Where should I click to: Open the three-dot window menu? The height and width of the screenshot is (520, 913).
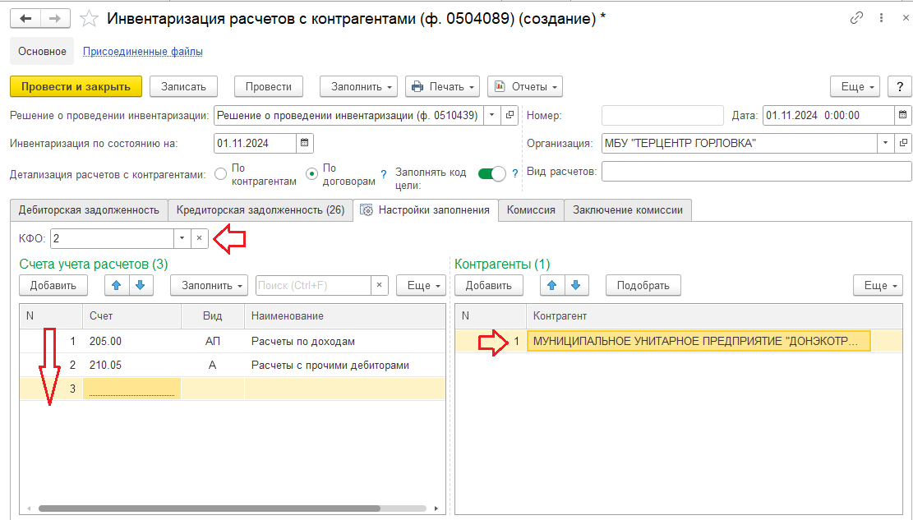[x=882, y=18]
